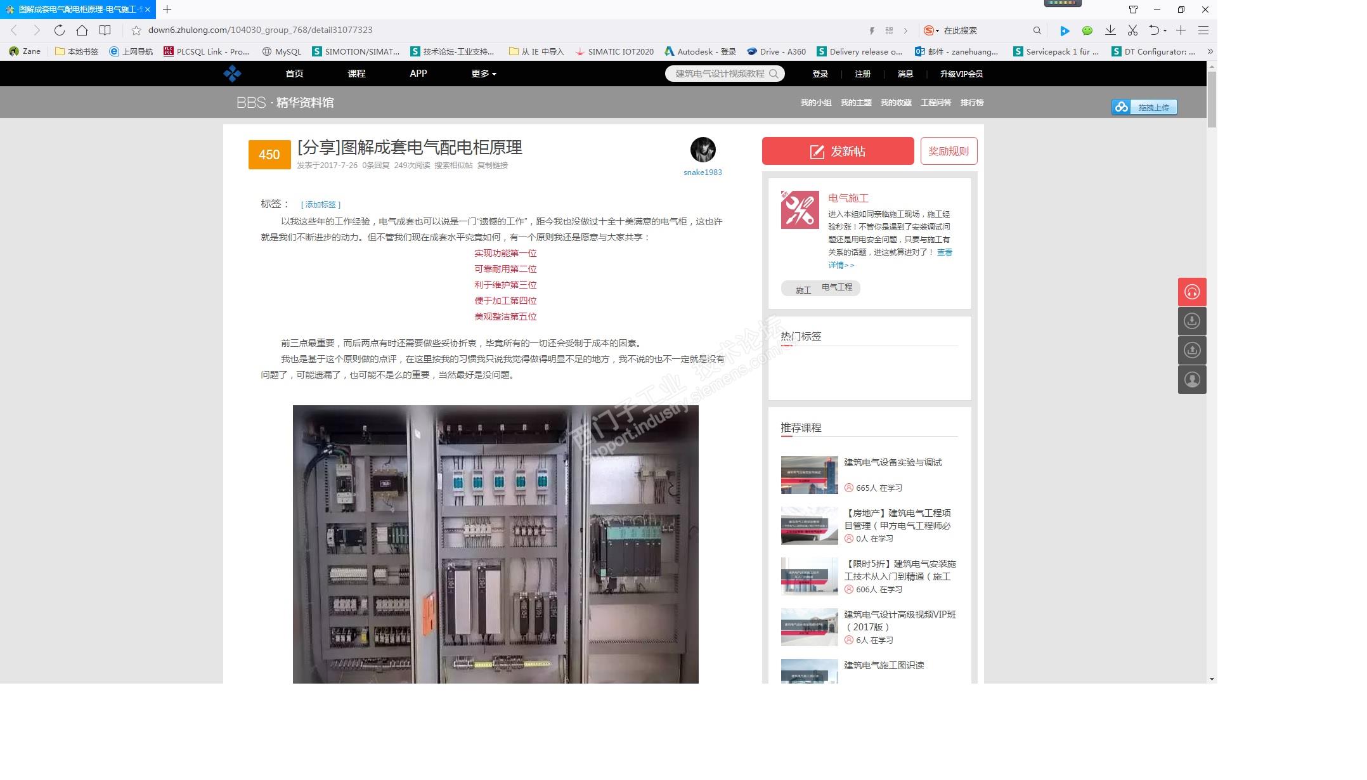This screenshot has height=780, width=1367.
Task: Open the 添加标签 link
Action: tap(320, 204)
